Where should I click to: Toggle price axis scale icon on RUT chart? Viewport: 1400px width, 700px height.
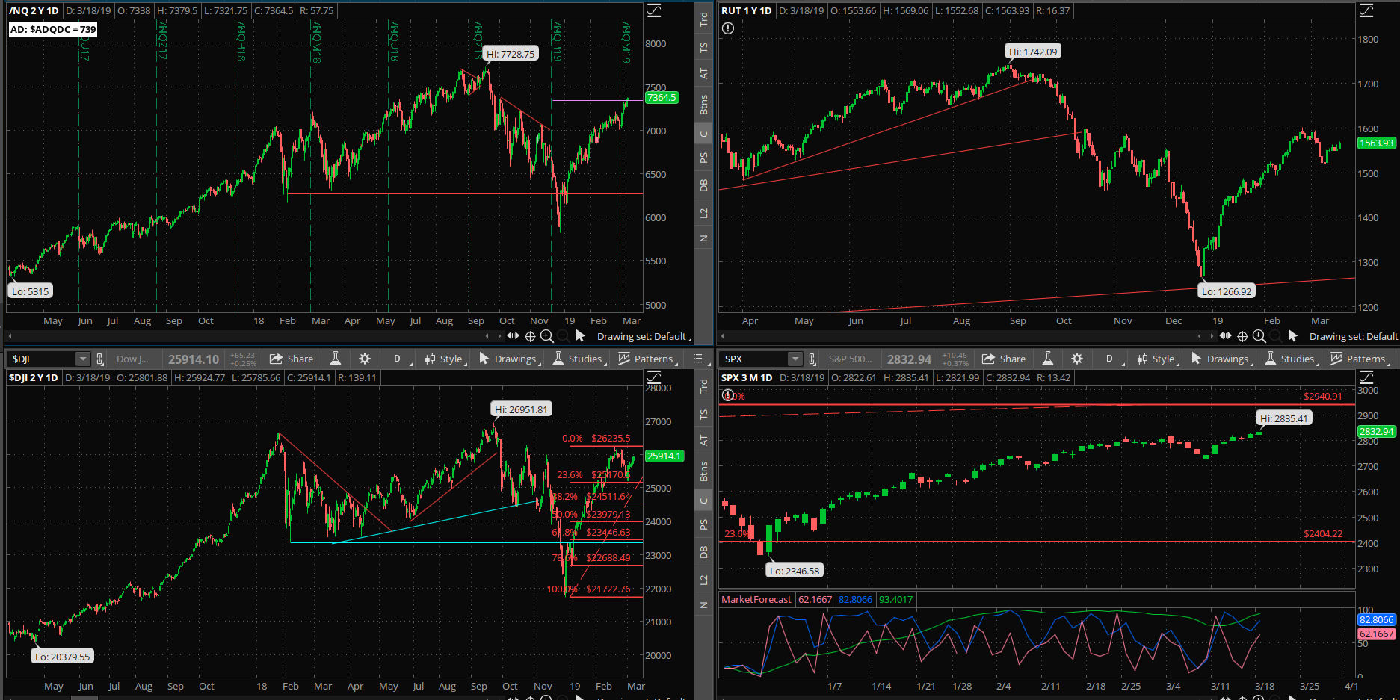[x=1366, y=10]
